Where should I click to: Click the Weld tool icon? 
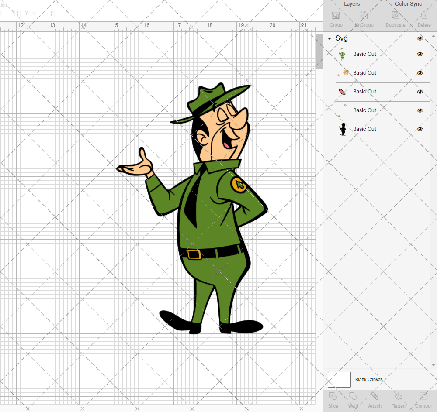pyautogui.click(x=353, y=396)
